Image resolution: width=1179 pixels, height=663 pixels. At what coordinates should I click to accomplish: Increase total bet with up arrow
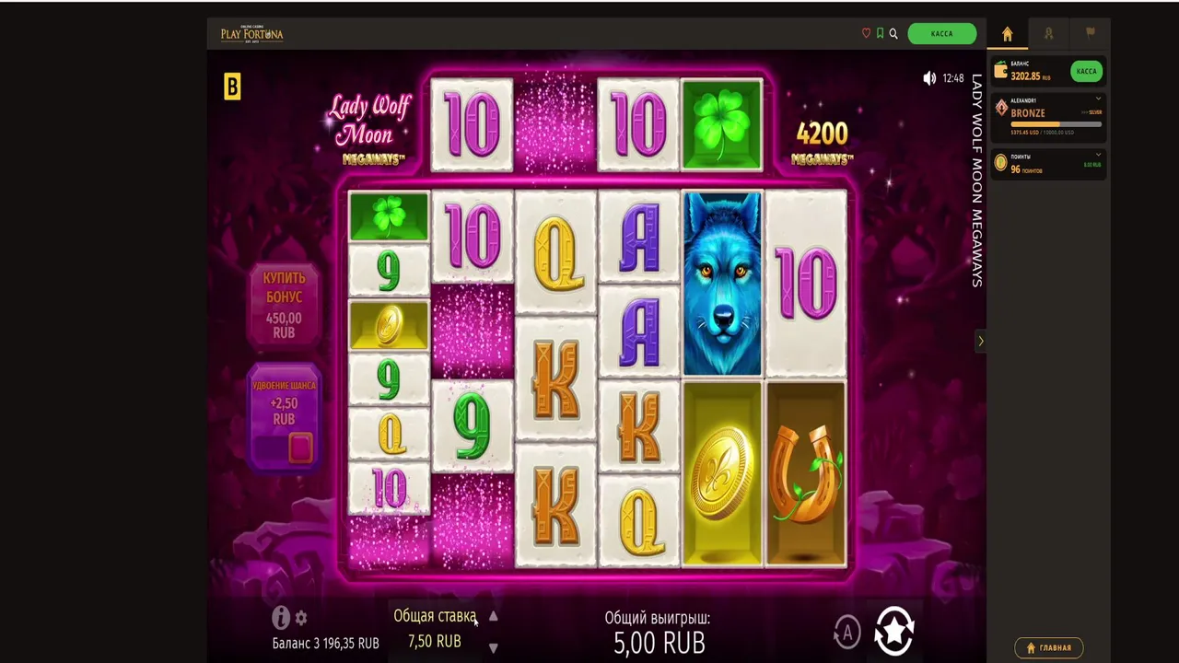coord(493,617)
